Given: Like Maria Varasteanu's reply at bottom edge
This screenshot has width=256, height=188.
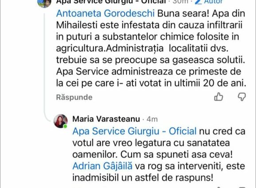Looking at the screenshot, I should [x=218, y=187].
